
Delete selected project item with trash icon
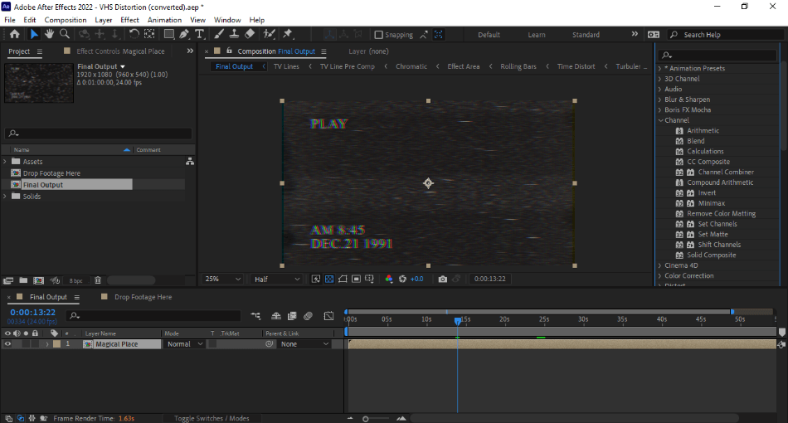(98, 280)
